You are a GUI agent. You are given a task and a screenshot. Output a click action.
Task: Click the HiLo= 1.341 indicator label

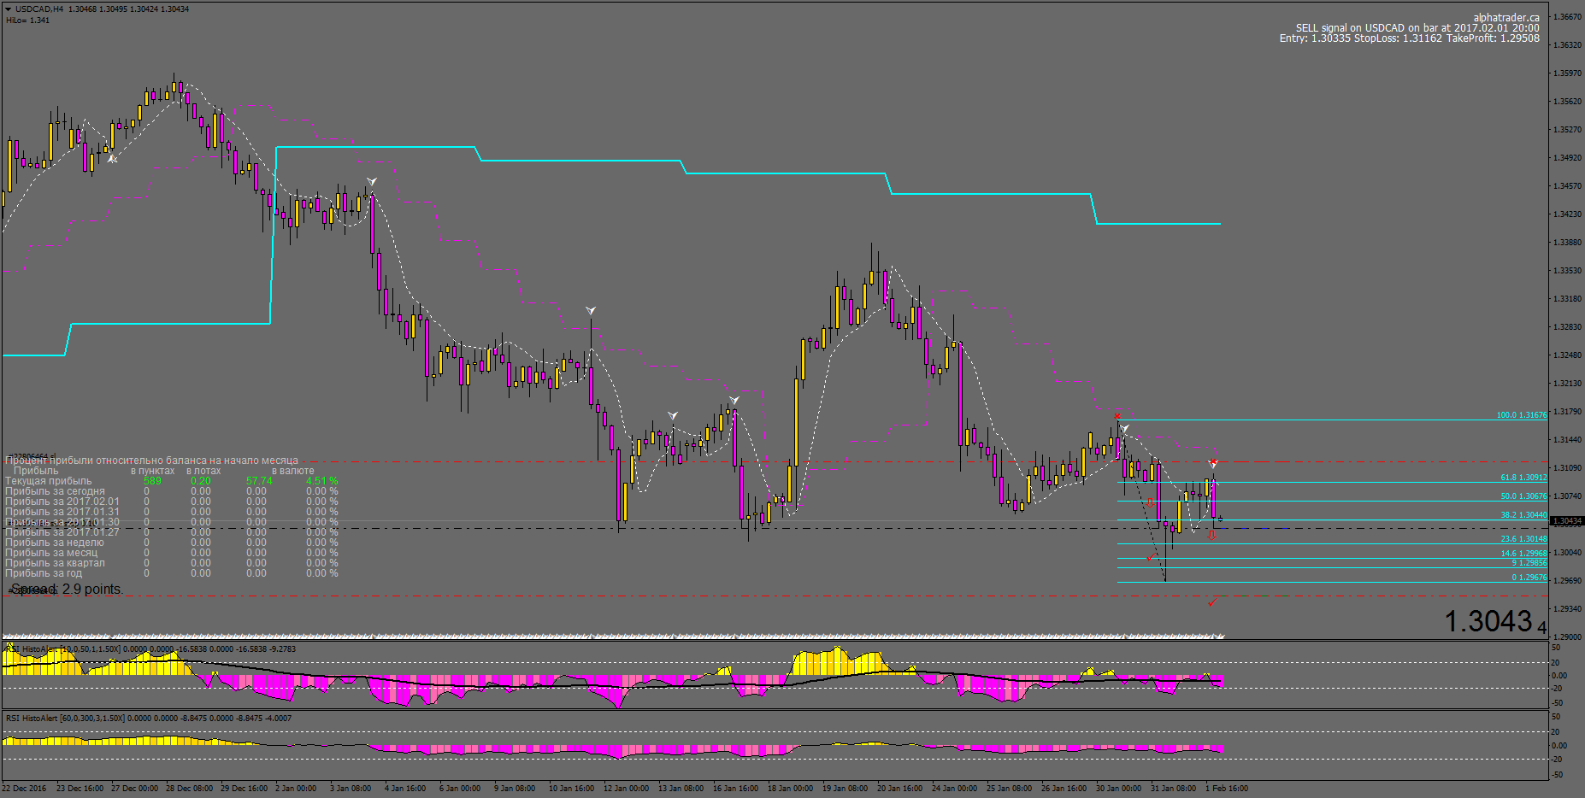(28, 21)
